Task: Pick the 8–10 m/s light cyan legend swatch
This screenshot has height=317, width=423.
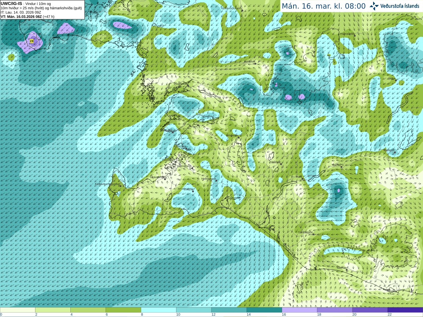Action: tap(159, 310)
